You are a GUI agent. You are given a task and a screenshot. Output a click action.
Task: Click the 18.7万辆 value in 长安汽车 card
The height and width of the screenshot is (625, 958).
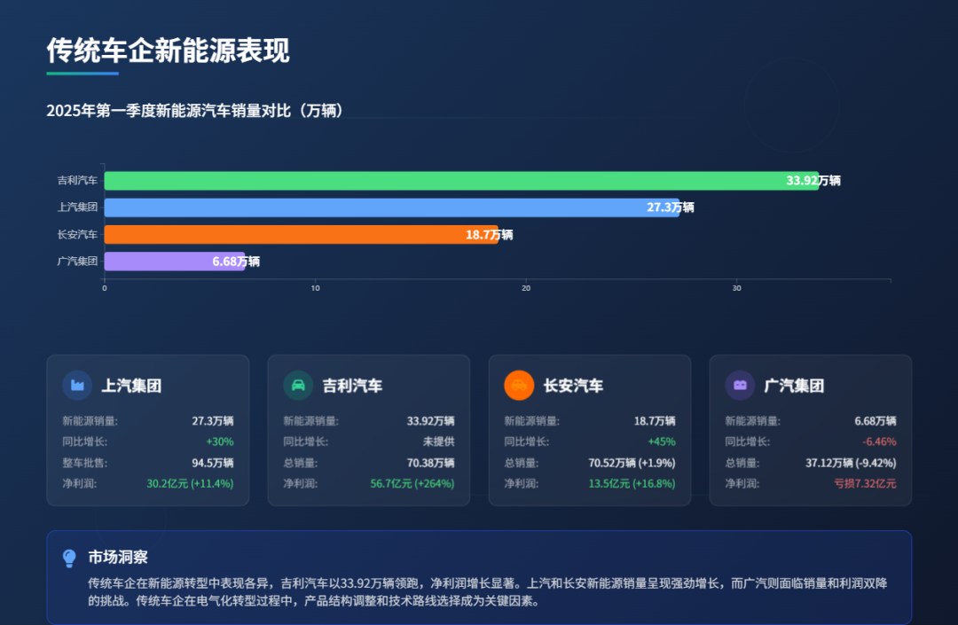pos(655,421)
